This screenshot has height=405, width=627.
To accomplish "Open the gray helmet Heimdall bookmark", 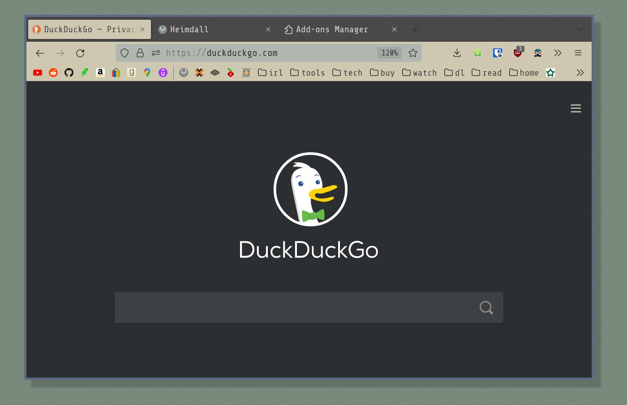I will pyautogui.click(x=184, y=73).
